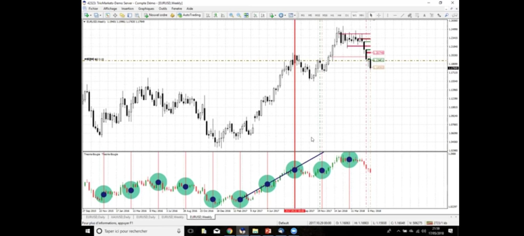524x236 pixels.
Task: Toggle chart auto scroll
Action: (255, 15)
